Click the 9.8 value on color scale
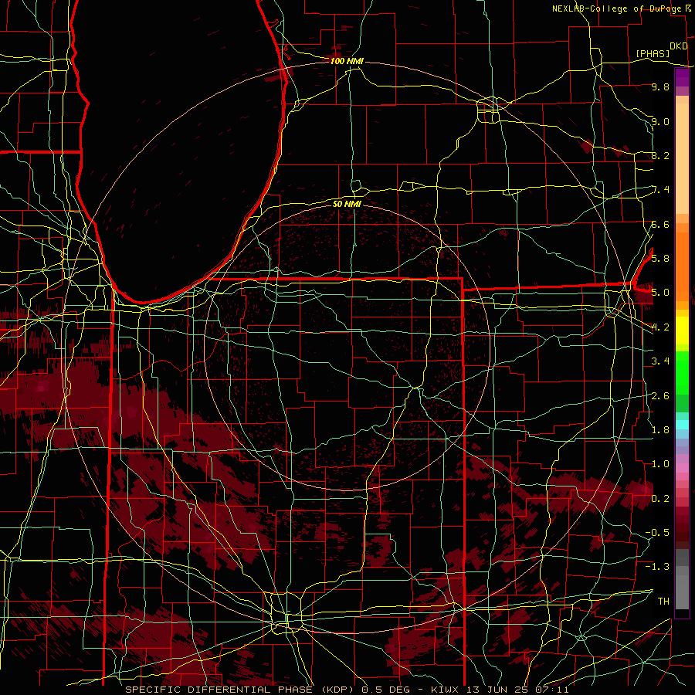This screenshot has height=695, width=695. [660, 86]
